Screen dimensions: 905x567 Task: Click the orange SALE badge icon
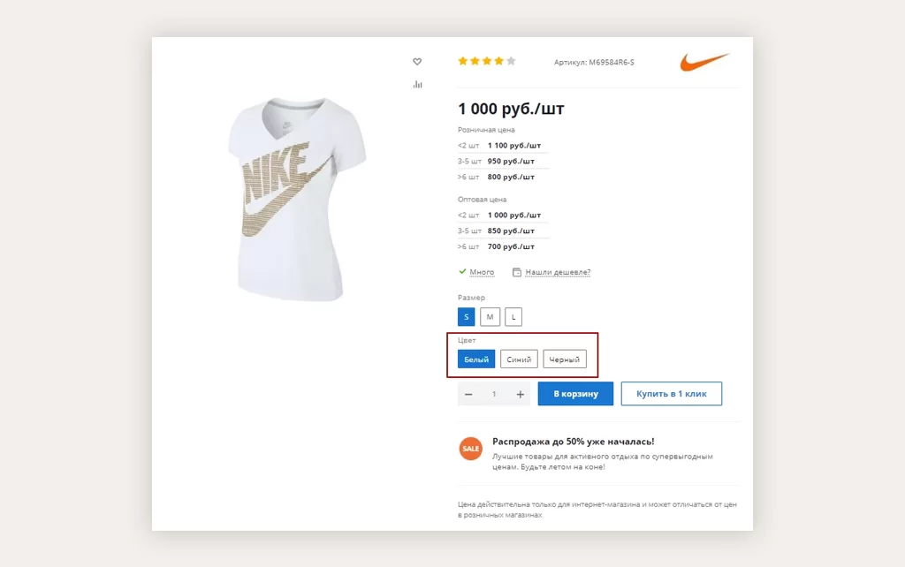[471, 449]
